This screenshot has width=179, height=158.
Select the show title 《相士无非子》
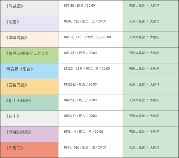(x=19, y=101)
